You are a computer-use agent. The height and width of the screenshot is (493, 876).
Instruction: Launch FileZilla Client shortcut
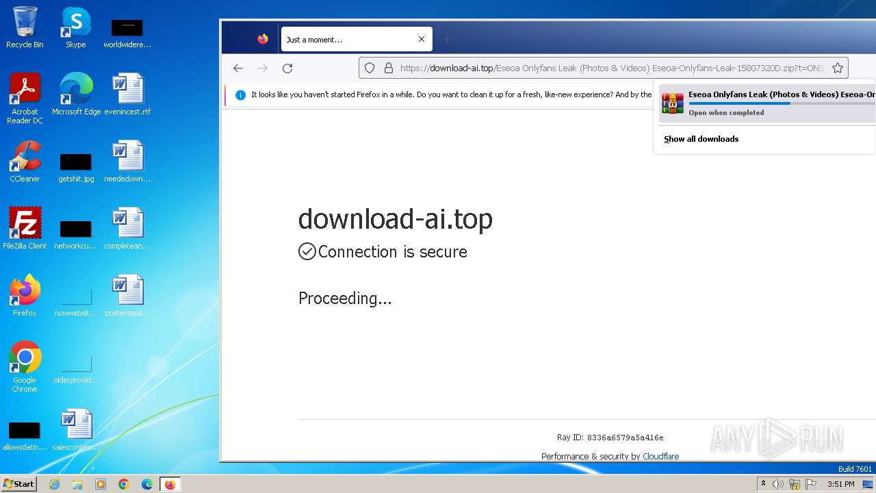click(x=25, y=228)
